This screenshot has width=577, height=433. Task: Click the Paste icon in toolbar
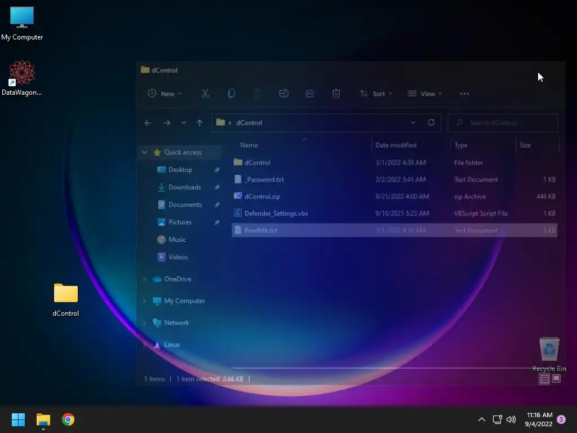pyautogui.click(x=258, y=94)
